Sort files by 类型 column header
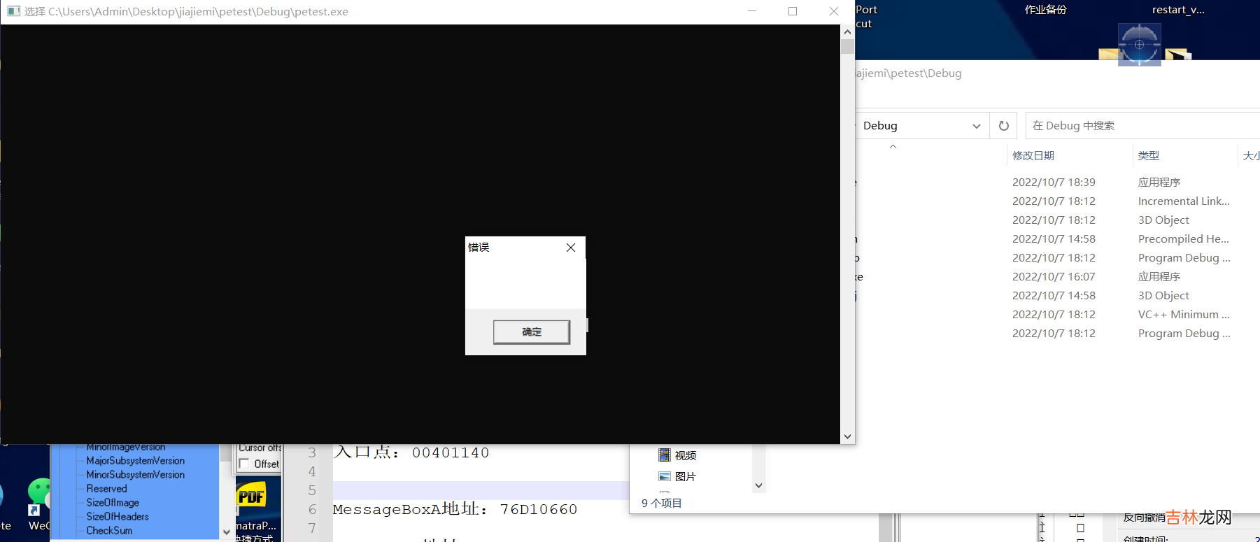Viewport: 1260px width, 542px height. pos(1149,155)
